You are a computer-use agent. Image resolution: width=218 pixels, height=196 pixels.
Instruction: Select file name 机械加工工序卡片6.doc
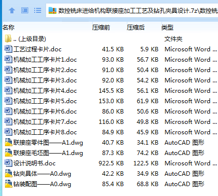click(45, 112)
